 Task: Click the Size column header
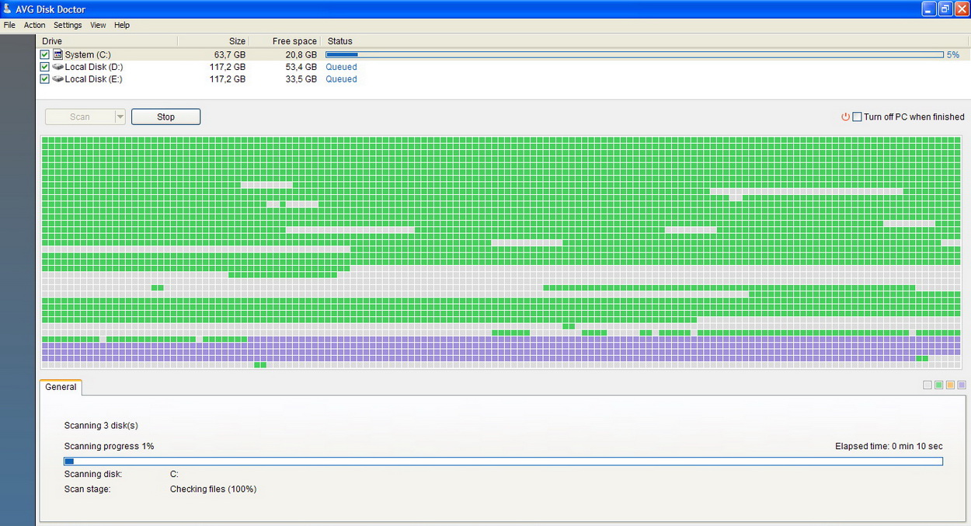[x=237, y=41]
